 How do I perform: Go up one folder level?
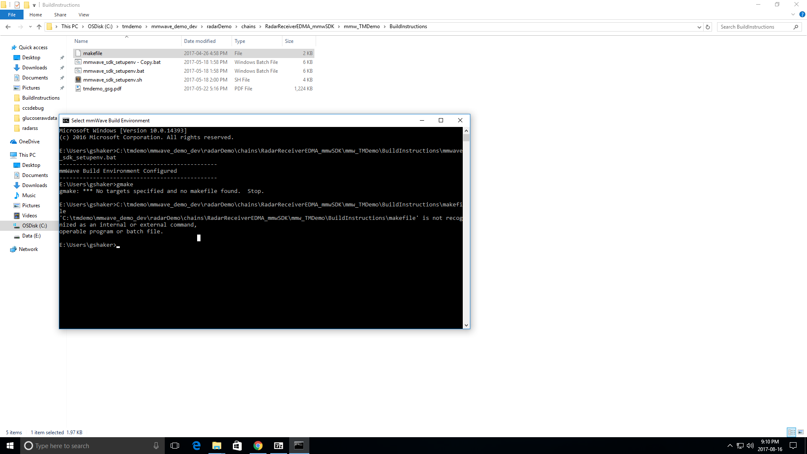39,27
